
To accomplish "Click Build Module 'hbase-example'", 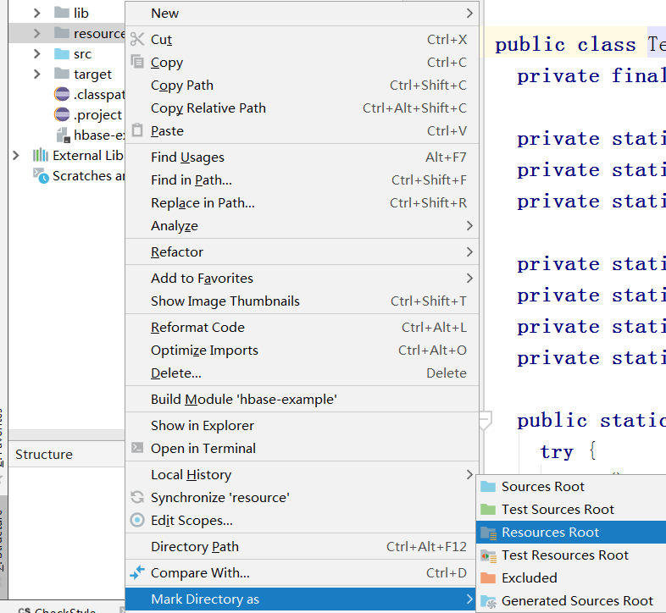I will pyautogui.click(x=243, y=400).
